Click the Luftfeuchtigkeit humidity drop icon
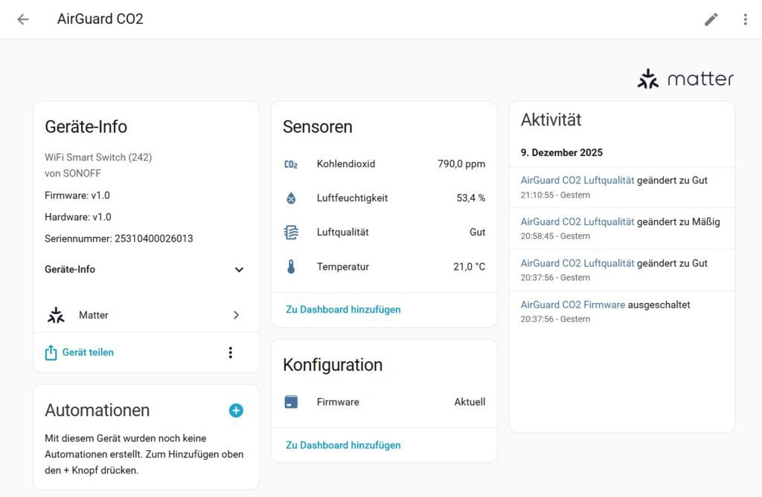 pyautogui.click(x=291, y=198)
